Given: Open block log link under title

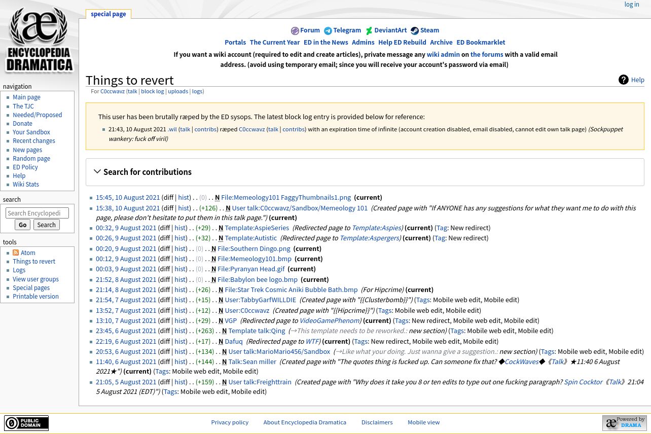Looking at the screenshot, I should tap(153, 91).
